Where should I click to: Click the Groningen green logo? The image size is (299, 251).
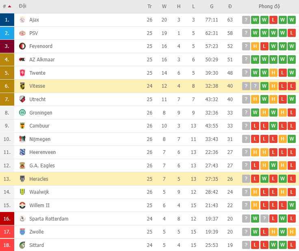click(x=22, y=113)
